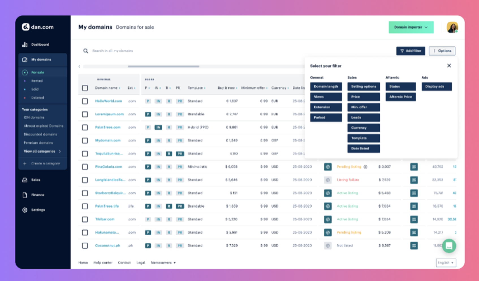Viewport: 479px width, 281px height.
Task: Open the English language dropdown
Action: [x=446, y=263]
